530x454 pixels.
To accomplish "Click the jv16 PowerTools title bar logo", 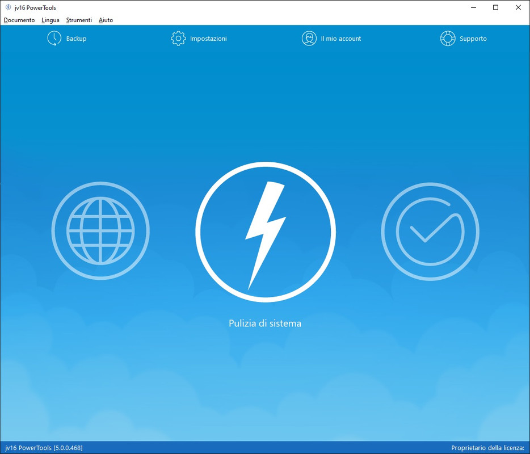I will 8,7.
